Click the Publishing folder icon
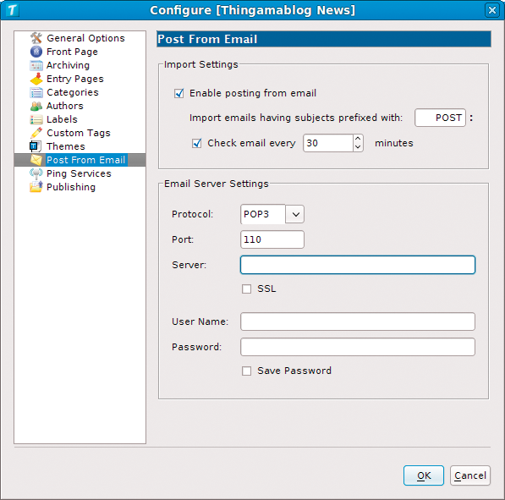This screenshot has width=505, height=500. pyautogui.click(x=36, y=187)
